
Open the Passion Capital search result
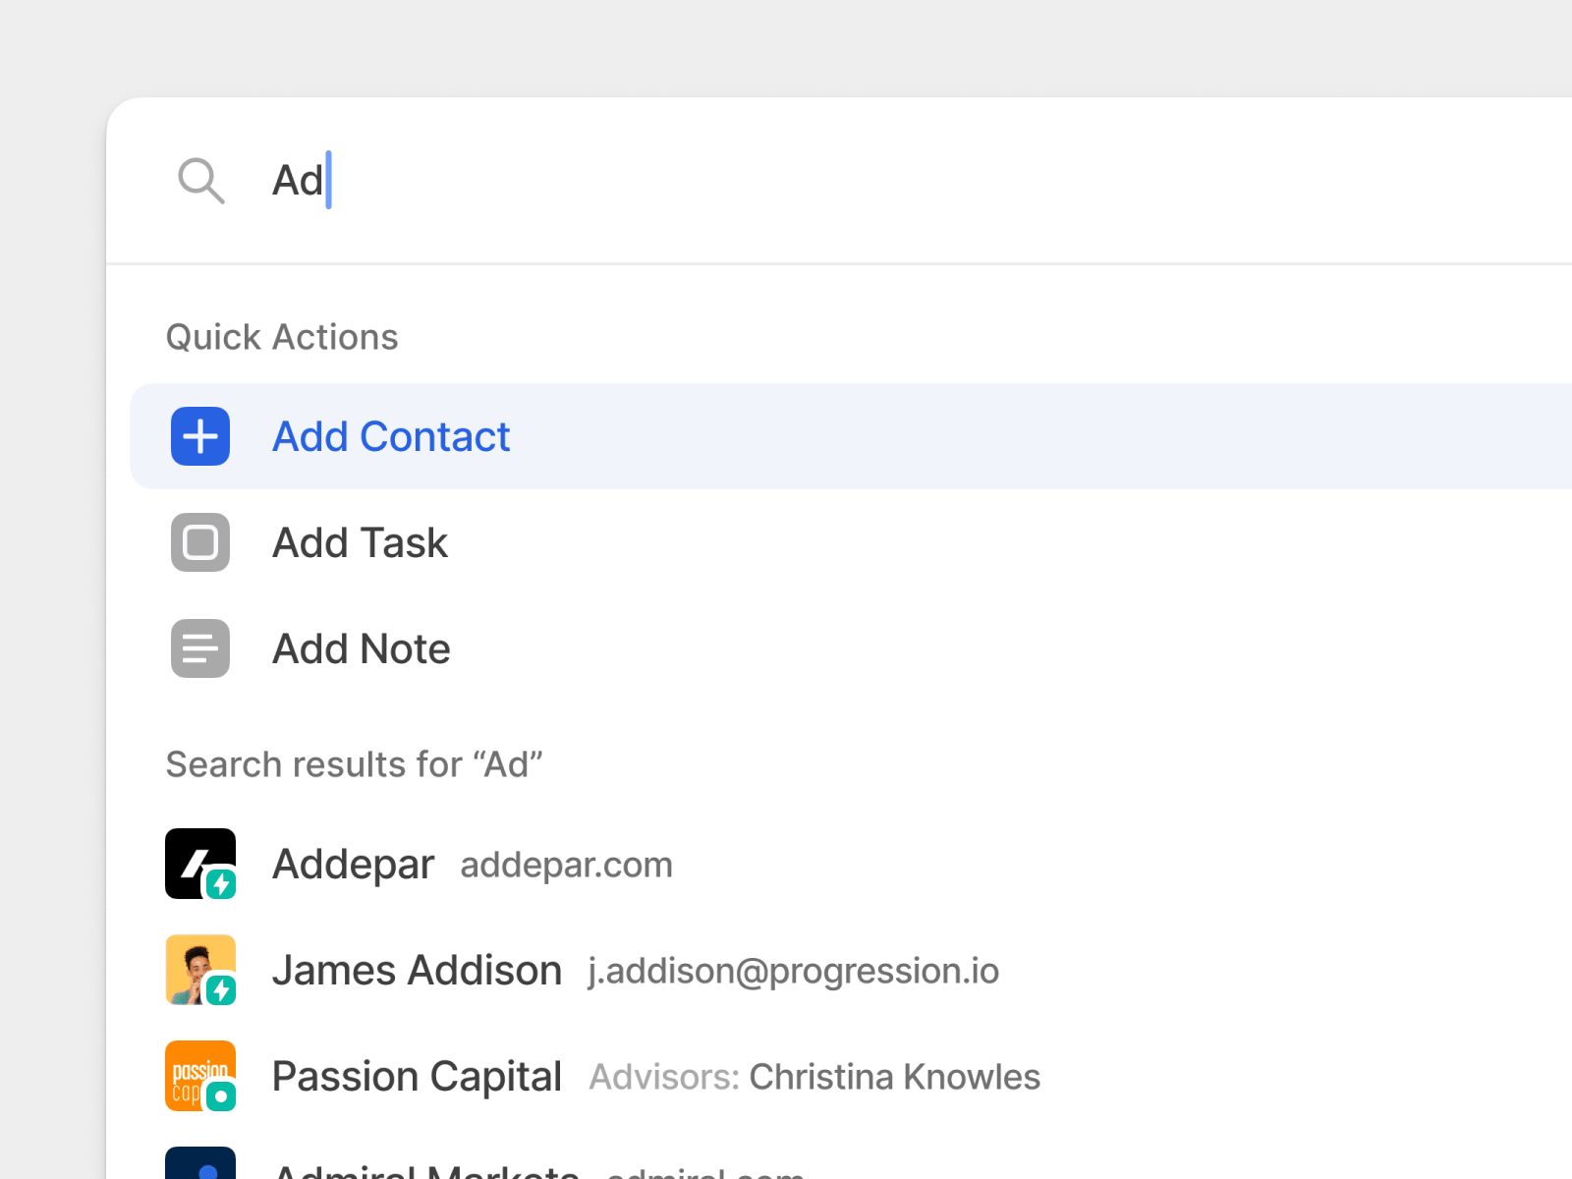(x=851, y=1076)
